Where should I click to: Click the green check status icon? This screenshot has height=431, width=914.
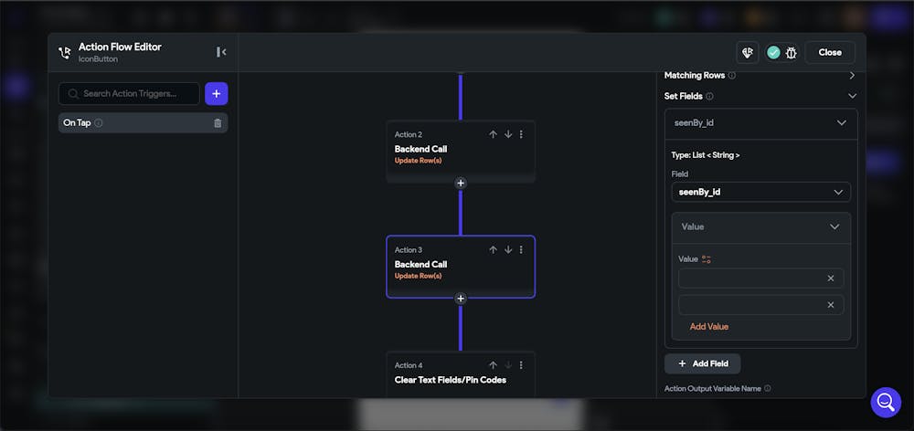[x=773, y=52]
